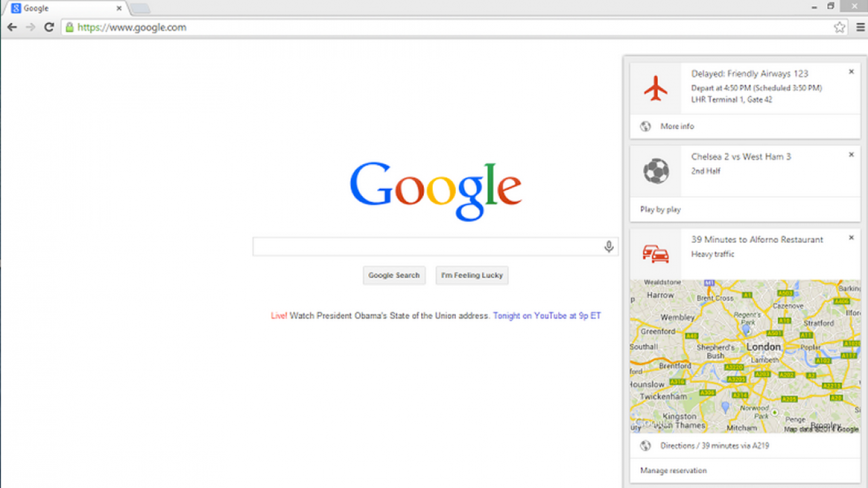868x488 pixels.
Task: Click the London map thumbnail
Action: (x=745, y=357)
